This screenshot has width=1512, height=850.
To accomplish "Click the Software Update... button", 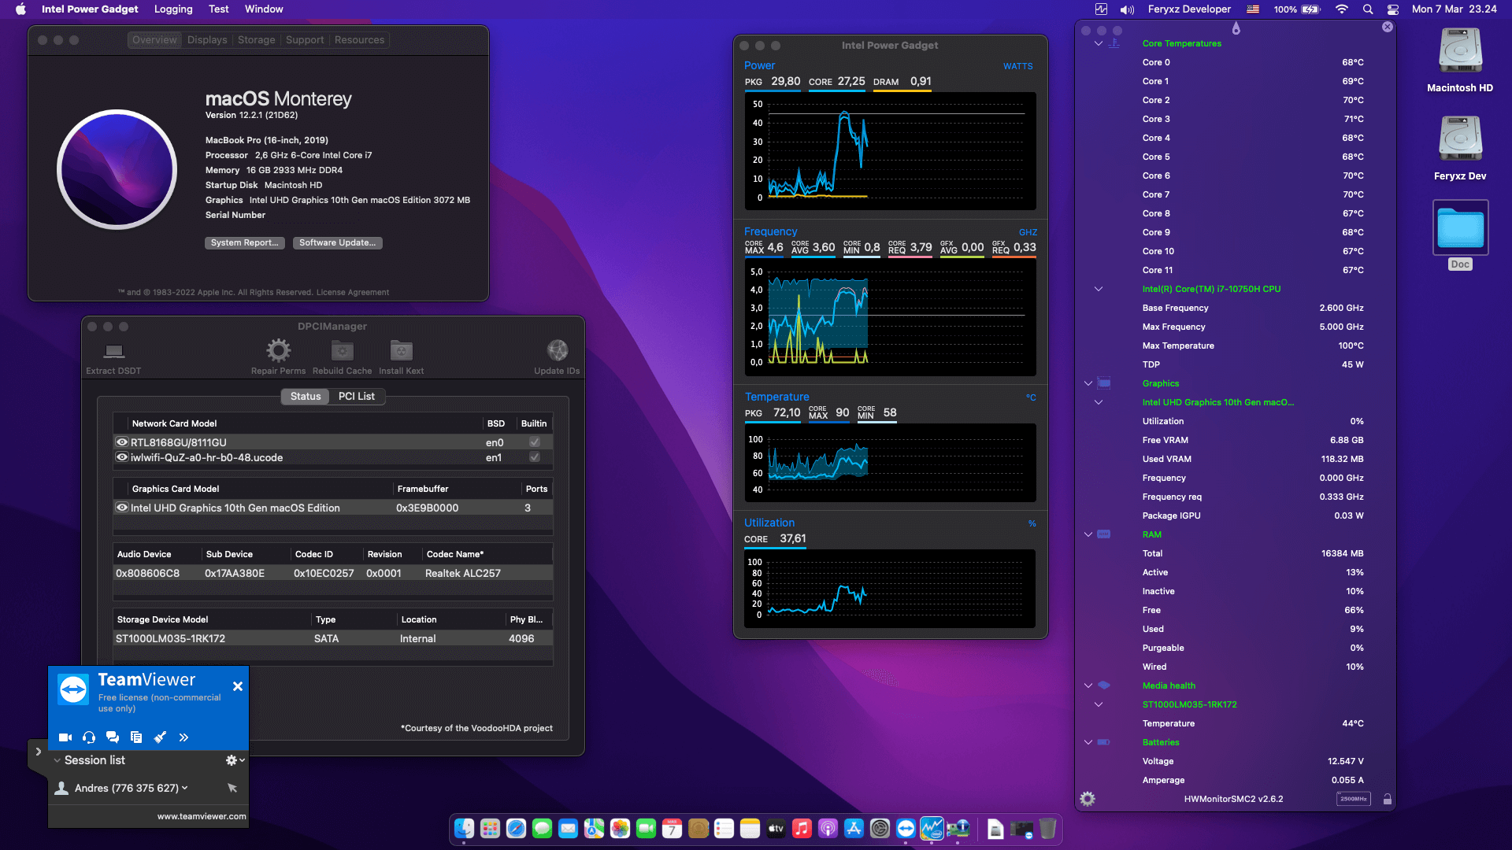I will [338, 242].
